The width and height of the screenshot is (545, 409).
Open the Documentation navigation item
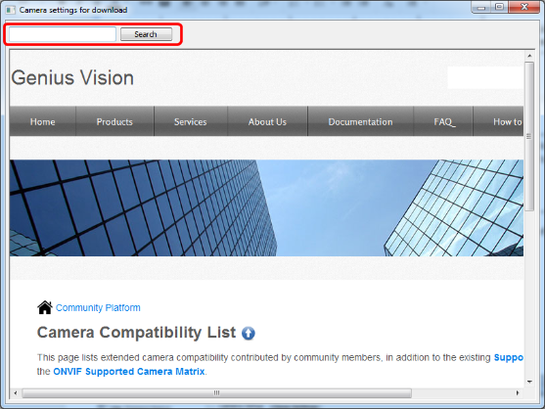click(360, 121)
